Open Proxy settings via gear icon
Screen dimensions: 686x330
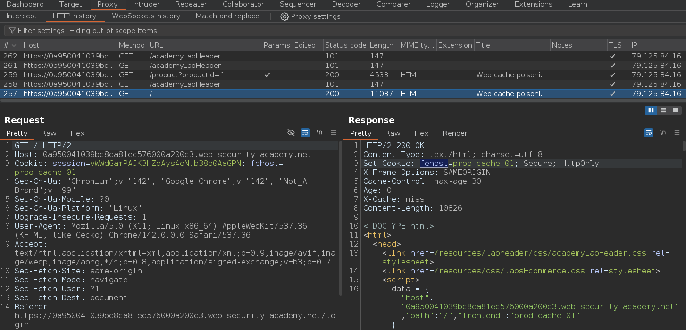pyautogui.click(x=284, y=16)
